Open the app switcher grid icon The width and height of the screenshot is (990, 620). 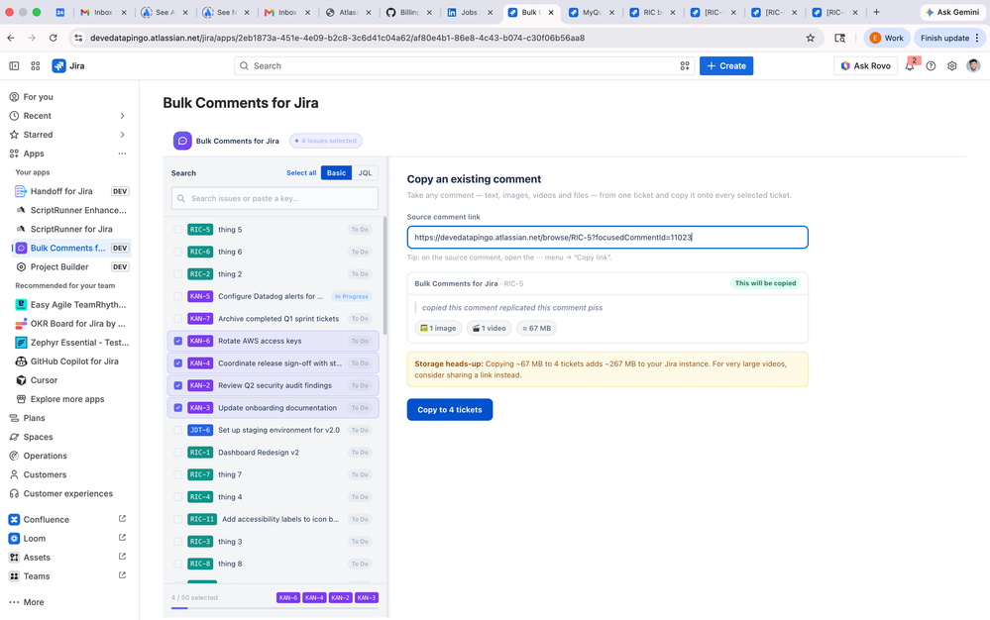click(x=36, y=65)
